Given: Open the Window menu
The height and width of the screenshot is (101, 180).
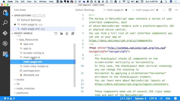Looking at the screenshot, I should coord(43,1).
